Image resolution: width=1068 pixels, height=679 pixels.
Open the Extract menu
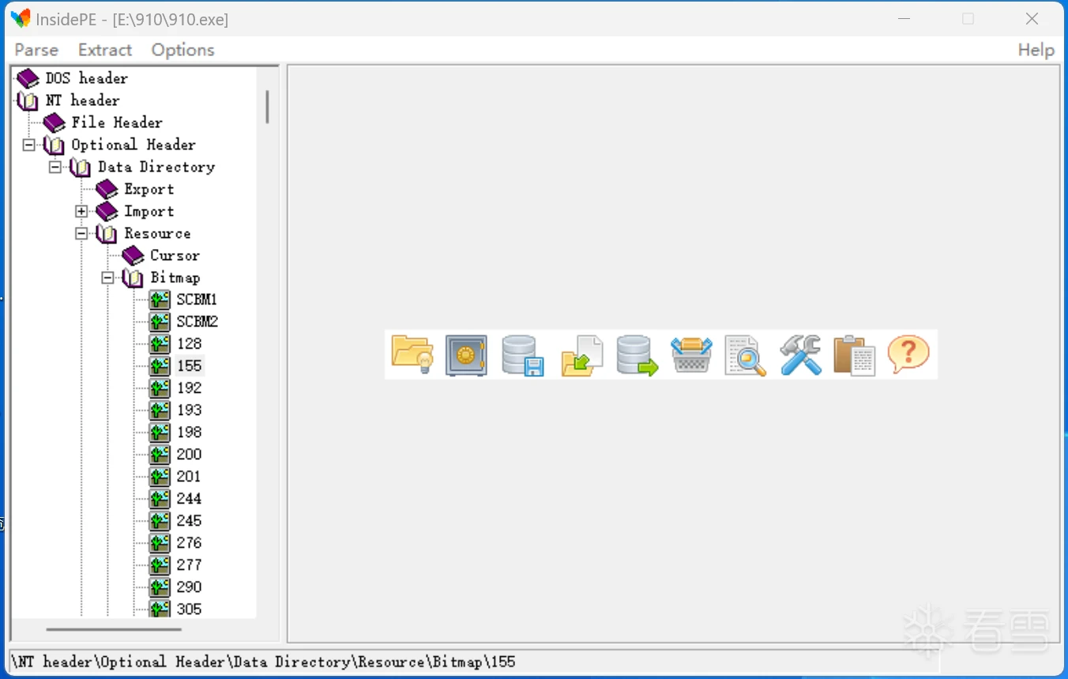pyautogui.click(x=105, y=50)
